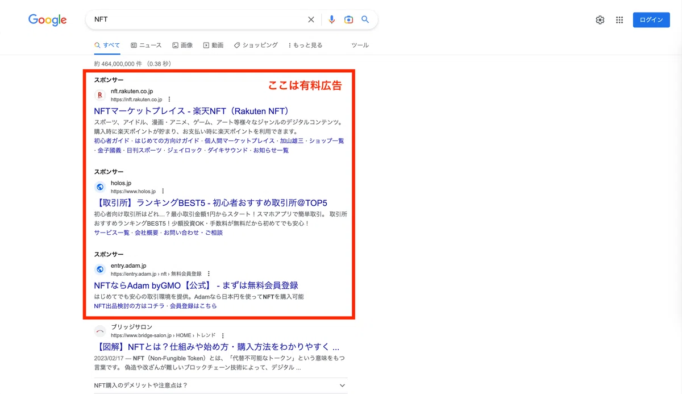
Task: Open the Google apps grid icon
Action: click(619, 20)
